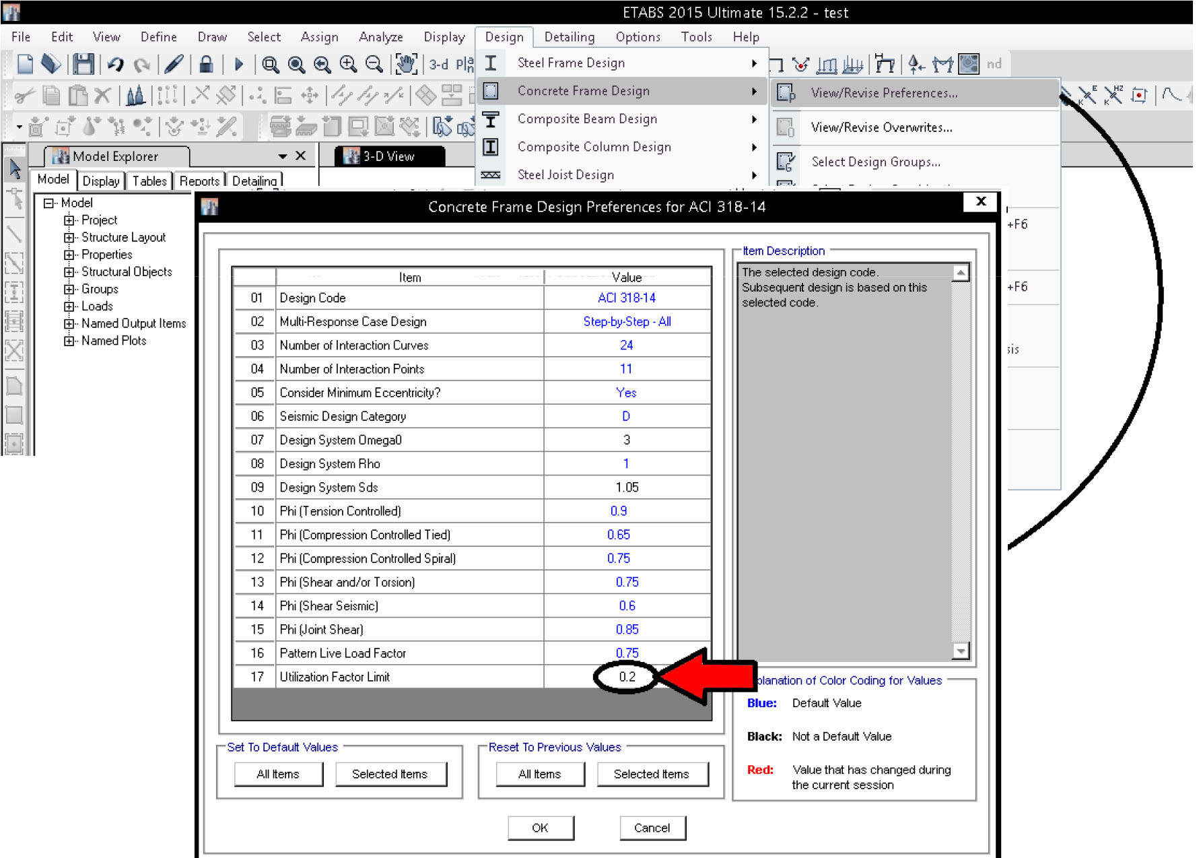Click OK in the preferences dialog
The height and width of the screenshot is (858, 1201).
click(x=541, y=828)
